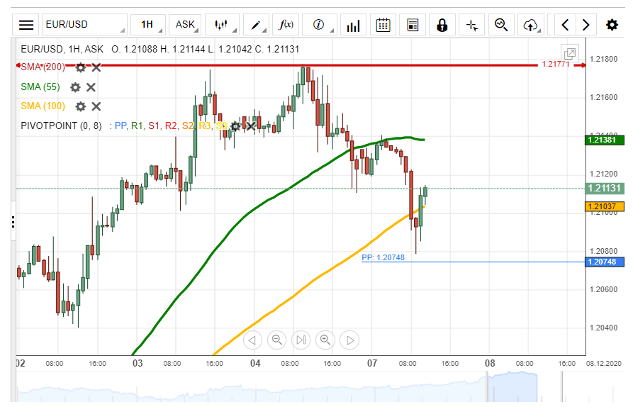
Task: Click the magnifier chart zoom icon
Action: 501,25
